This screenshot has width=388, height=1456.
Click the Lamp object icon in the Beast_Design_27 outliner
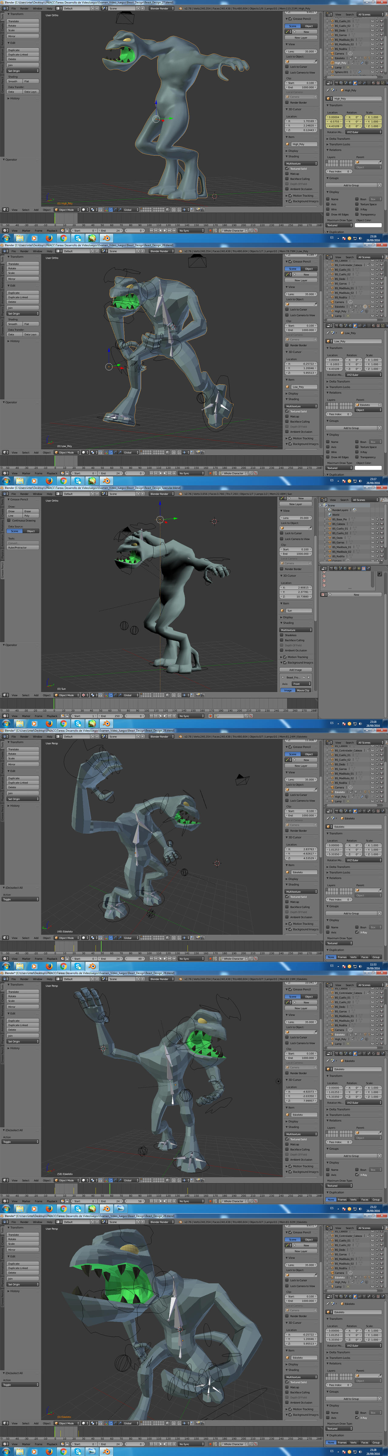click(x=333, y=67)
